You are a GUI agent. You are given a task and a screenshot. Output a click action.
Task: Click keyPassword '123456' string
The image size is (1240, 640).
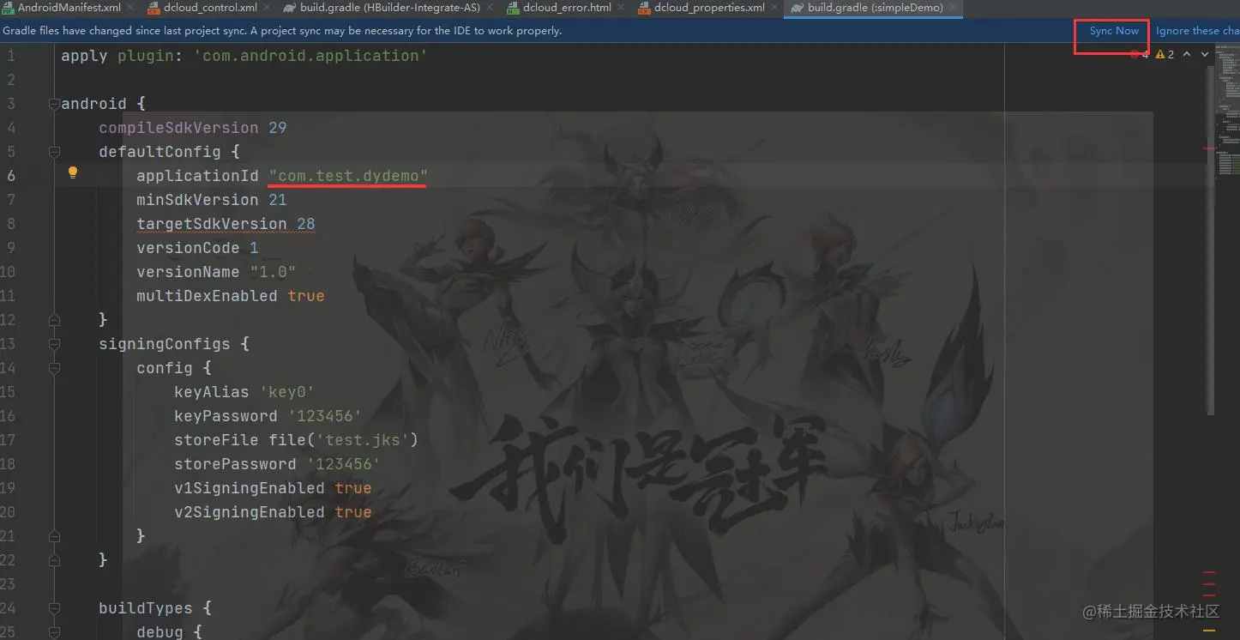click(324, 416)
